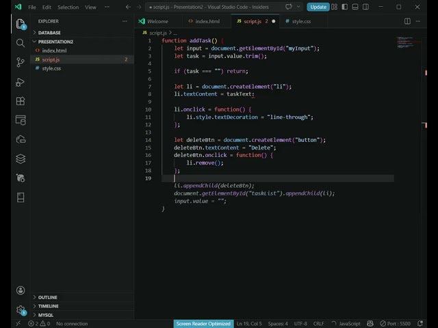Screen dimensions: 438x328
Task: Click script.js breadcrumb
Action: pyautogui.click(x=158, y=33)
